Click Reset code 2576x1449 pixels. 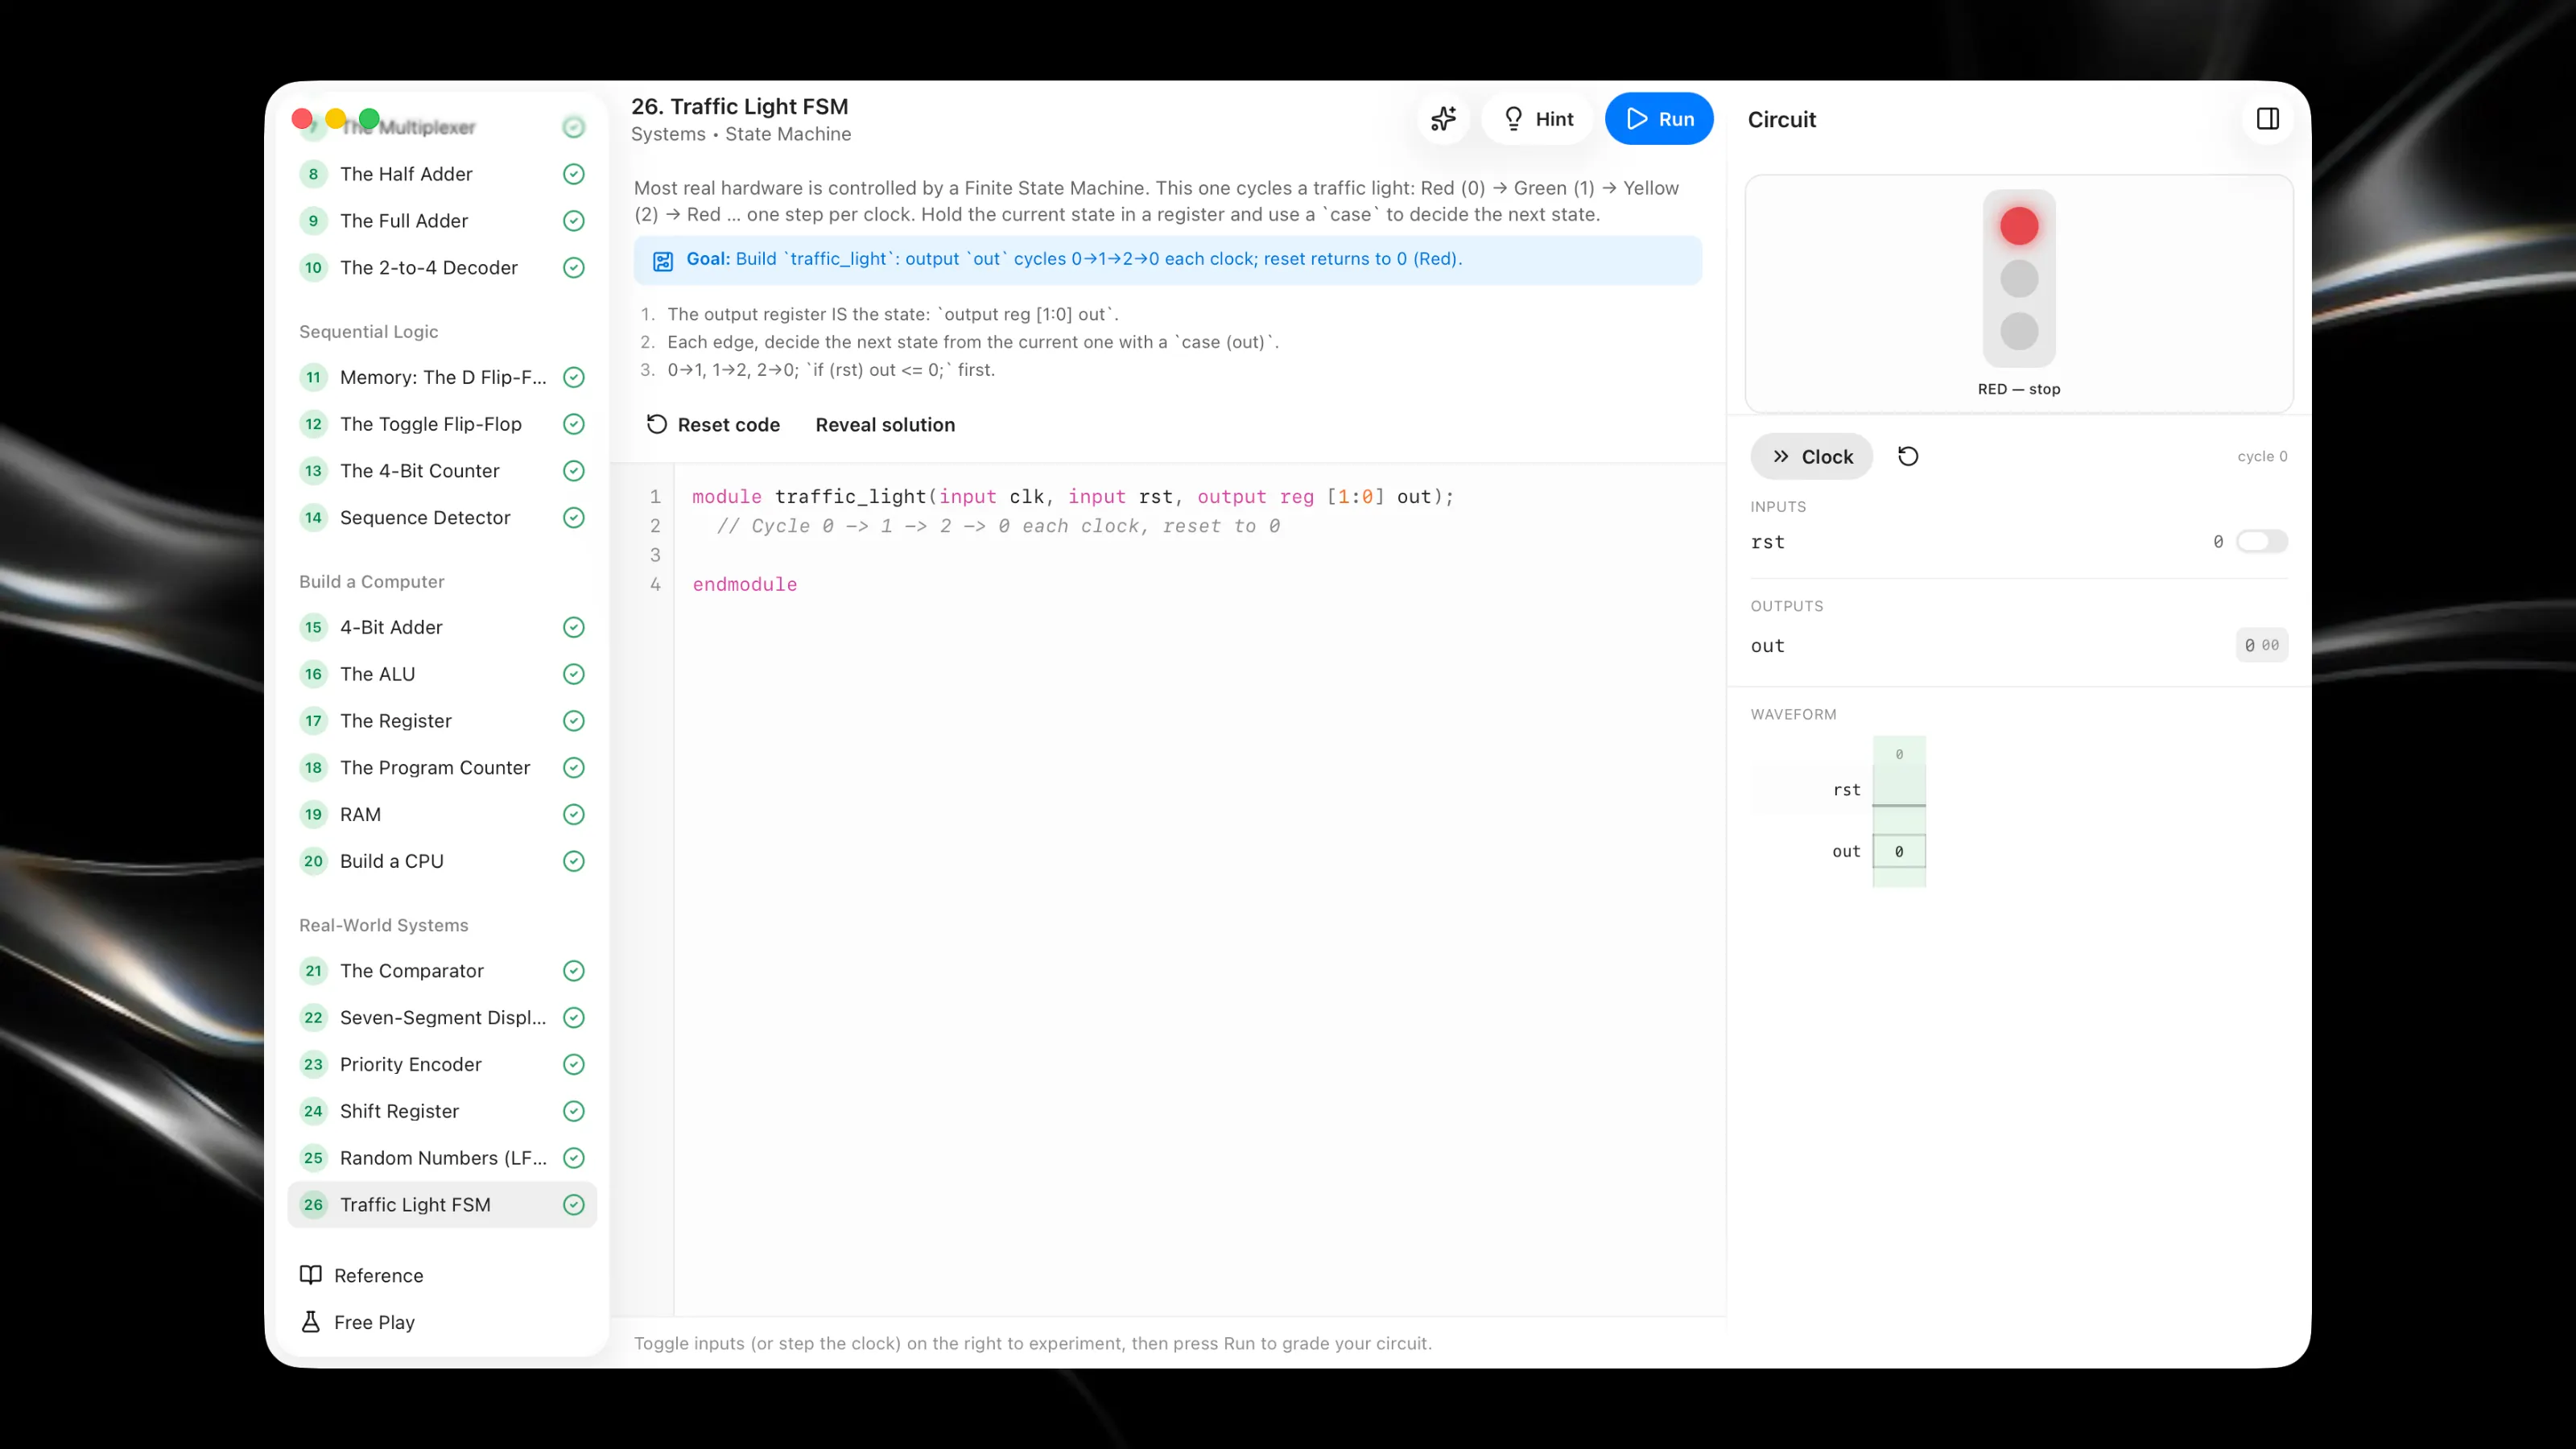click(713, 424)
